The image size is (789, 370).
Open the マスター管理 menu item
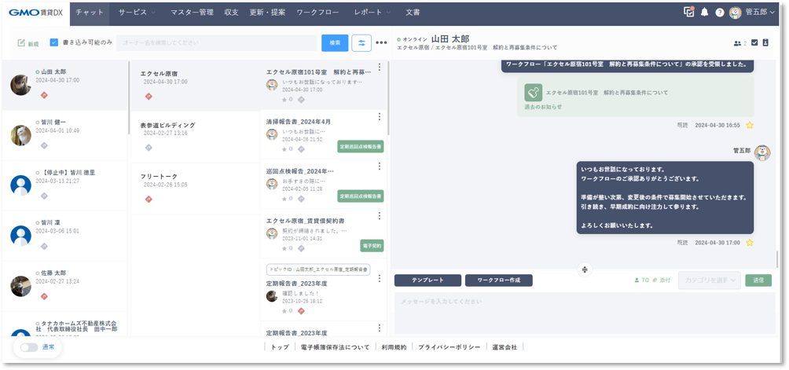click(x=192, y=13)
